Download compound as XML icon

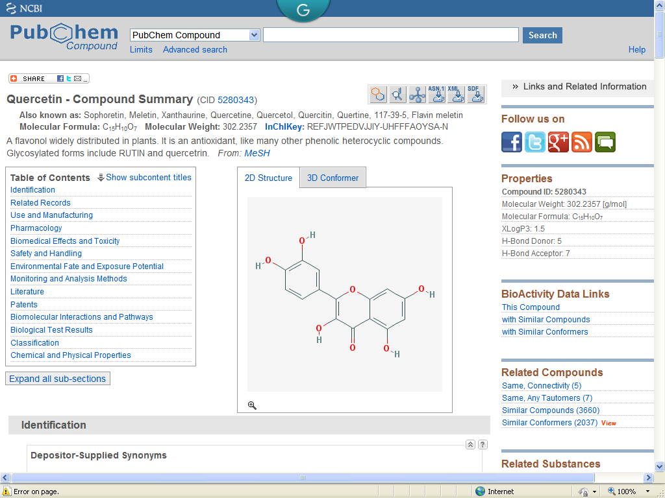(457, 95)
